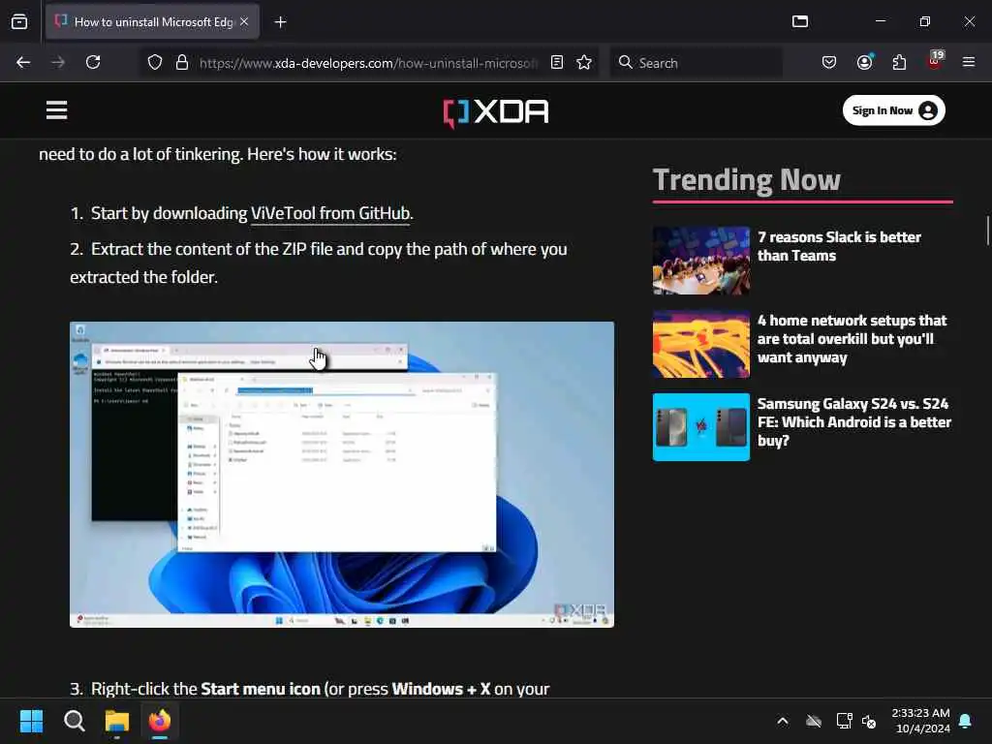The height and width of the screenshot is (744, 992).
Task: Select the 'How to uninstall Microsoft Edge' tab
Action: tap(152, 22)
